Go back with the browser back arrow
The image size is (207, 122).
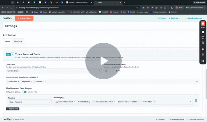[3, 8]
